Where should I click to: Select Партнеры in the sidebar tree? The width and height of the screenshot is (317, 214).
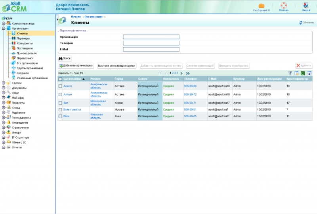[23, 38]
